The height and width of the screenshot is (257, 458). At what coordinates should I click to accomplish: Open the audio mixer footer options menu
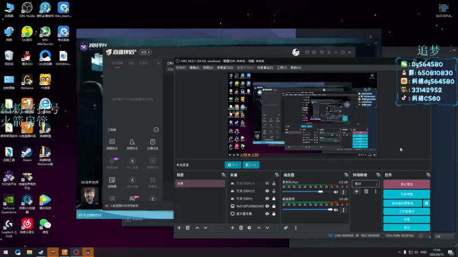point(295,227)
